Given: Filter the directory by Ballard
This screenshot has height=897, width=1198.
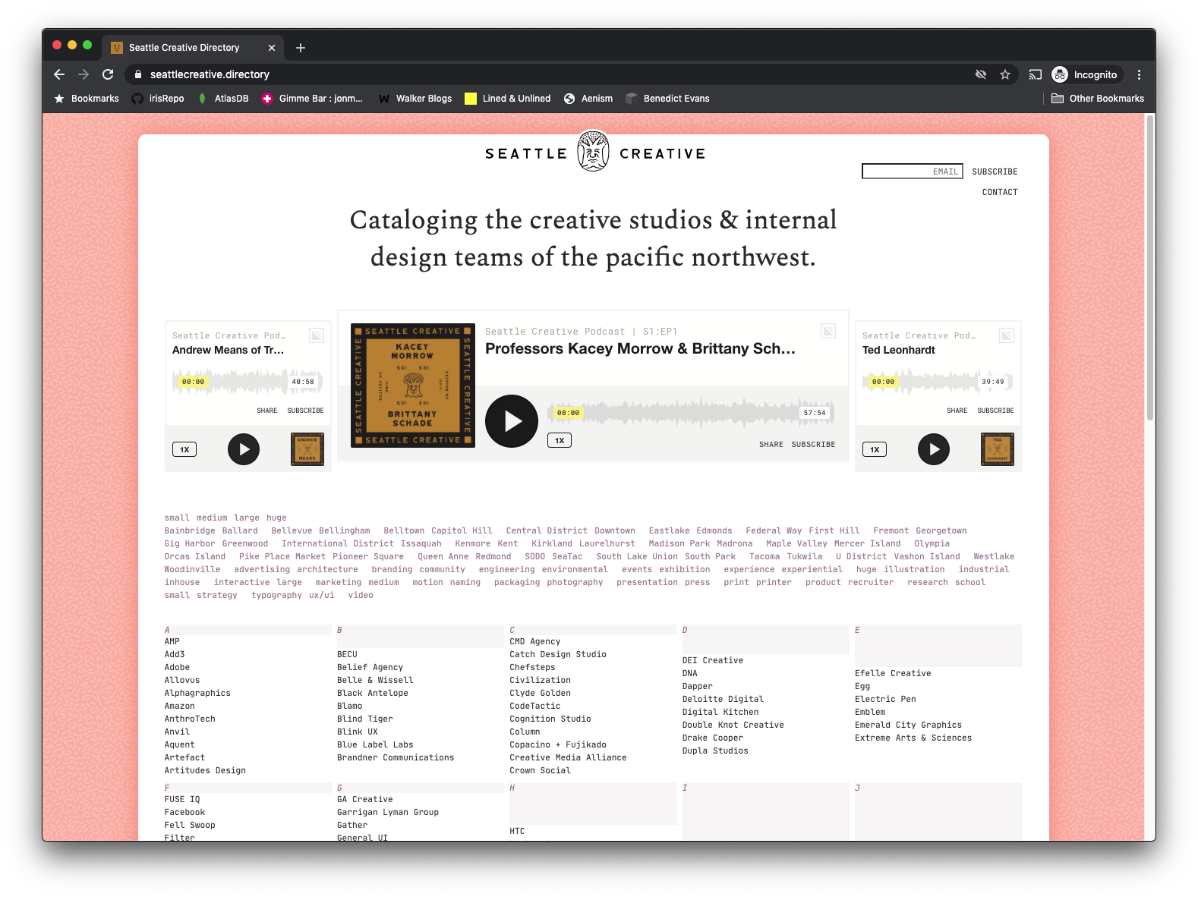Looking at the screenshot, I should pyautogui.click(x=240, y=531).
